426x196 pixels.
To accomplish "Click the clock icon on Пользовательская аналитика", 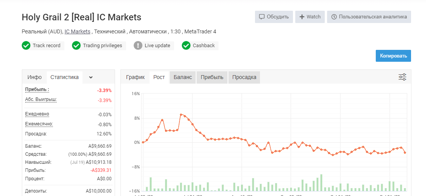I will (x=334, y=17).
